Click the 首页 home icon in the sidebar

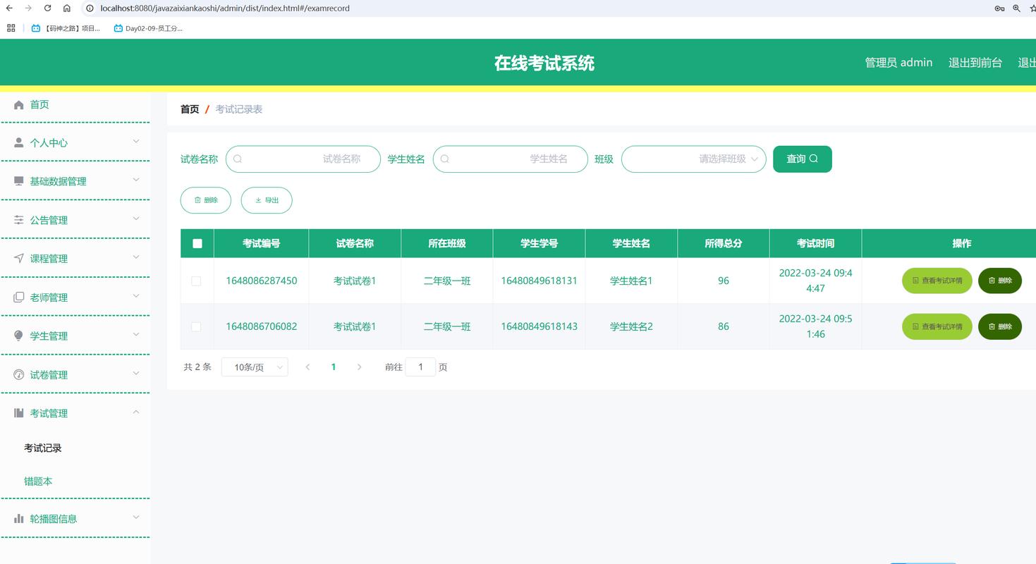tap(18, 104)
